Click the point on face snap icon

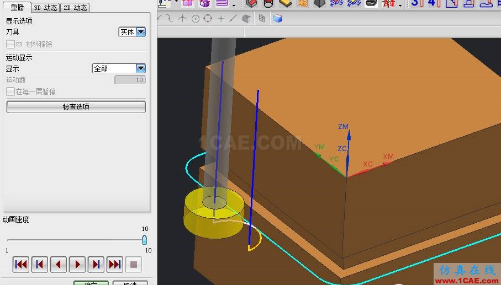point(246,19)
